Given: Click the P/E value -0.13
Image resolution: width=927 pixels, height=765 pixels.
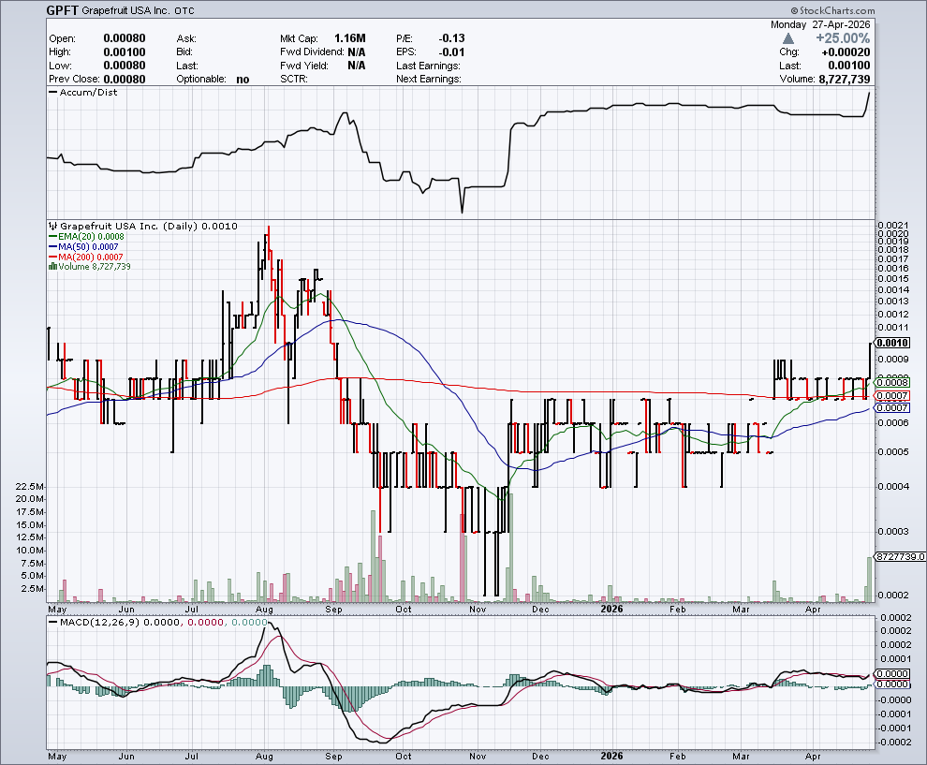Looking at the screenshot, I should [x=451, y=38].
